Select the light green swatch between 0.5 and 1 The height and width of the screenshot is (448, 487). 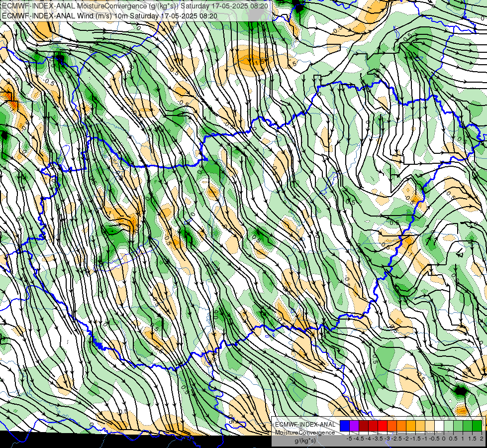pos(458,426)
